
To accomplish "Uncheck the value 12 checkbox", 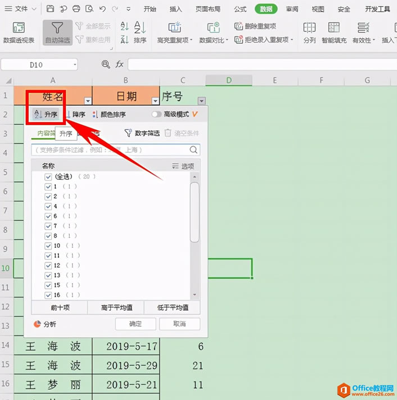I will tap(48, 266).
